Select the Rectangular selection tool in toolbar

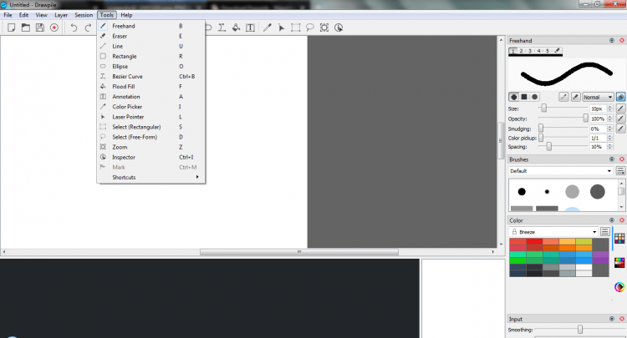tap(295, 28)
